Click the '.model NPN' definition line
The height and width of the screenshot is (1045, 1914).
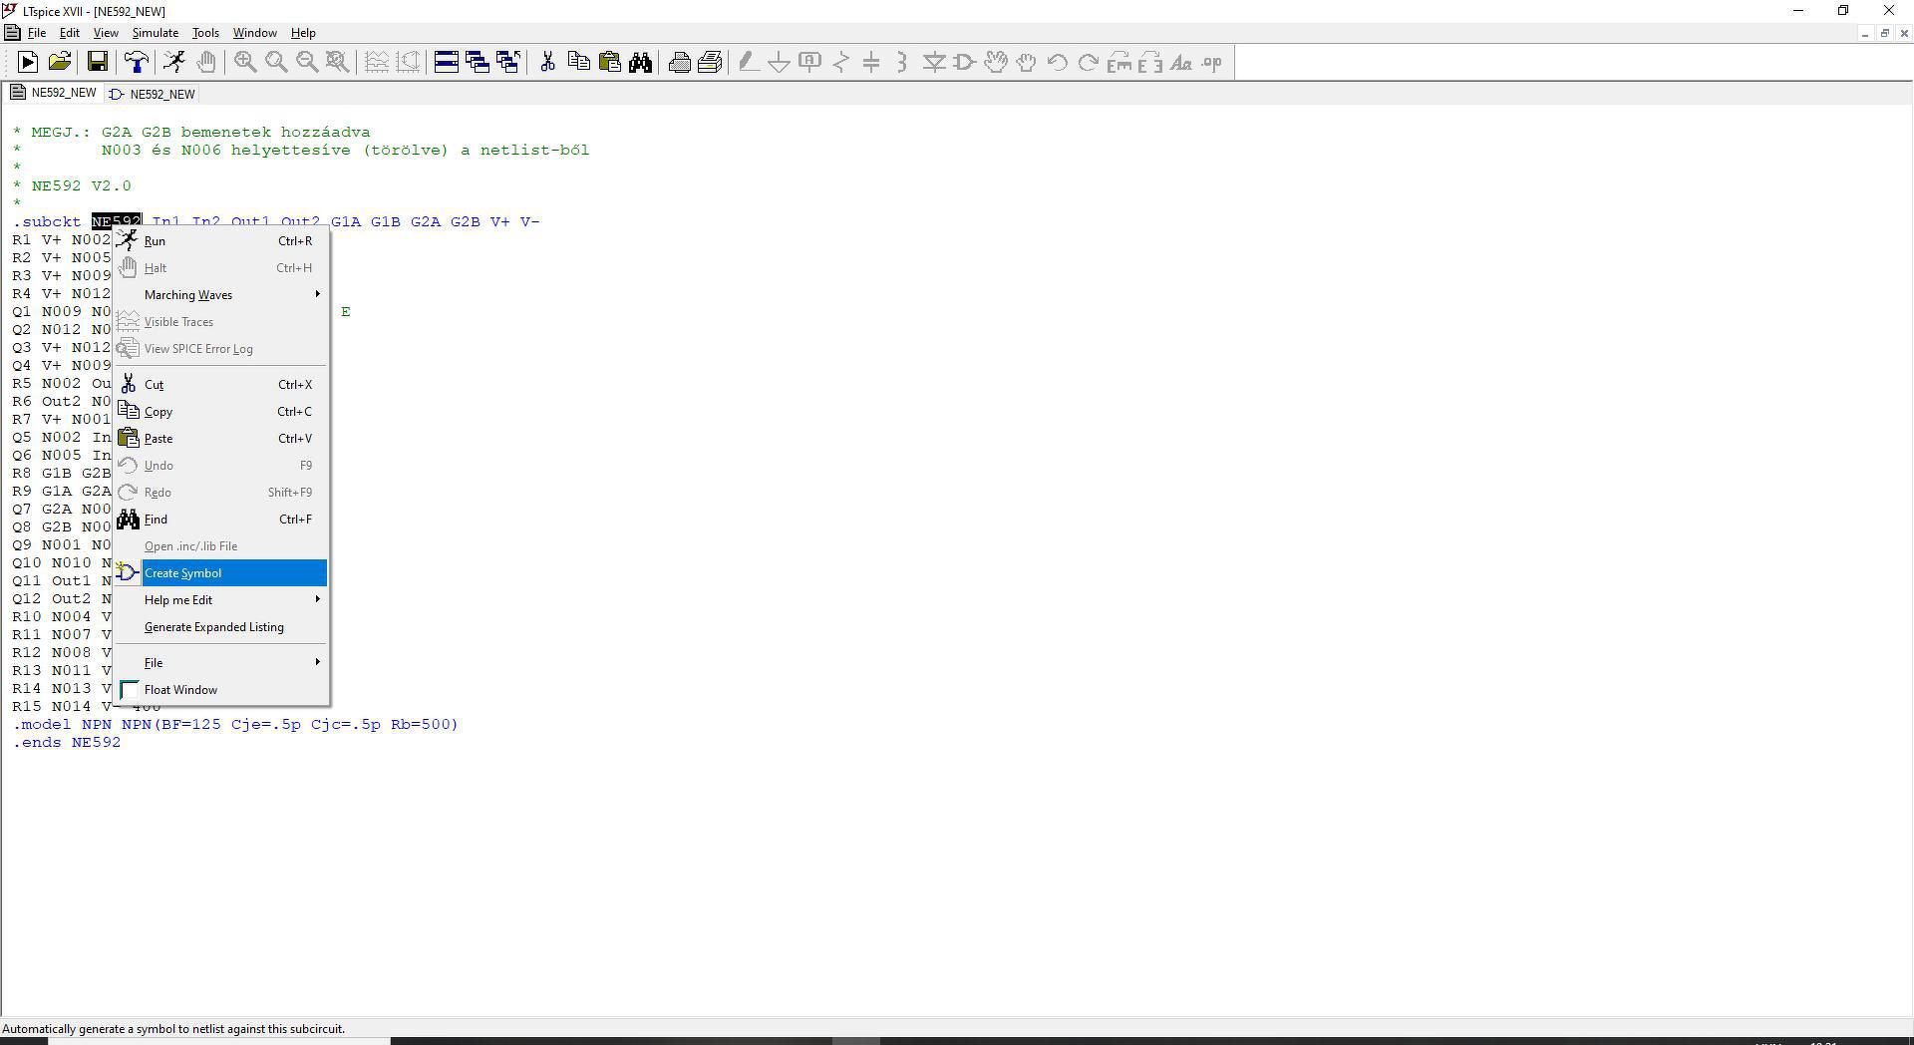pos(235,725)
